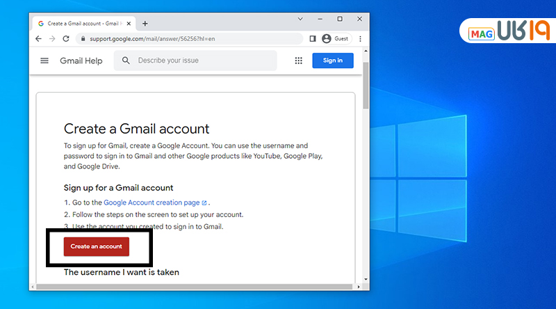Click the magnifier icon in the help search box
This screenshot has height=309, width=556.
point(126,61)
